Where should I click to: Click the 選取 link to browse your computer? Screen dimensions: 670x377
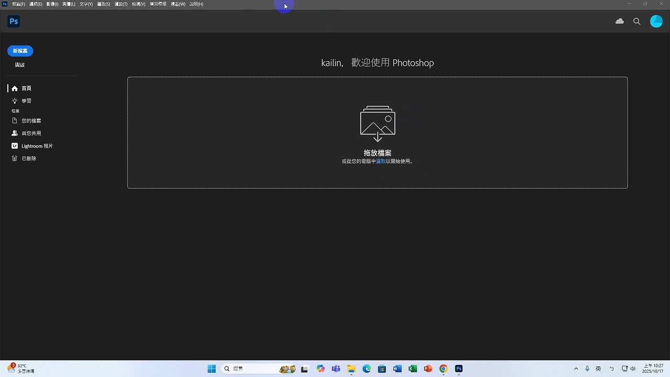point(380,161)
